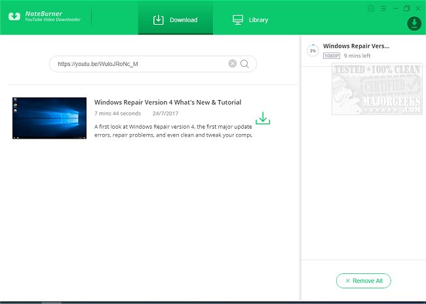Viewport: 426px width, 304px height.
Task: Clear the URL with the X icon
Action: (x=232, y=63)
